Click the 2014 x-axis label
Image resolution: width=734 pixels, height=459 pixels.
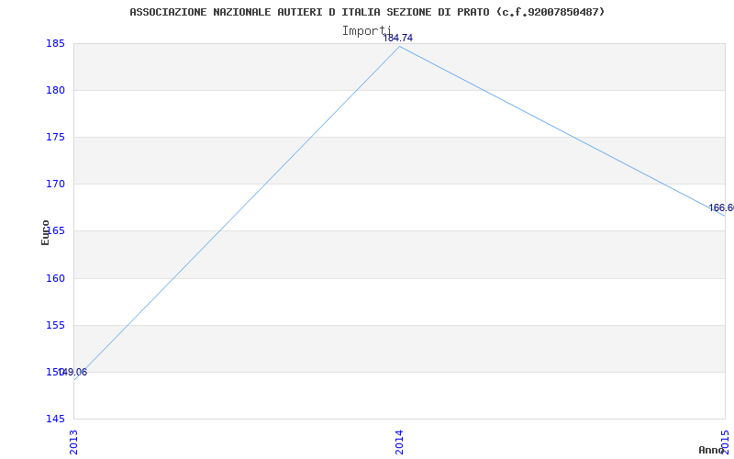click(x=399, y=442)
